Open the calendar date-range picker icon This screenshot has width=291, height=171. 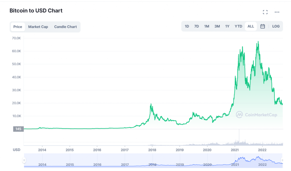[262, 26]
